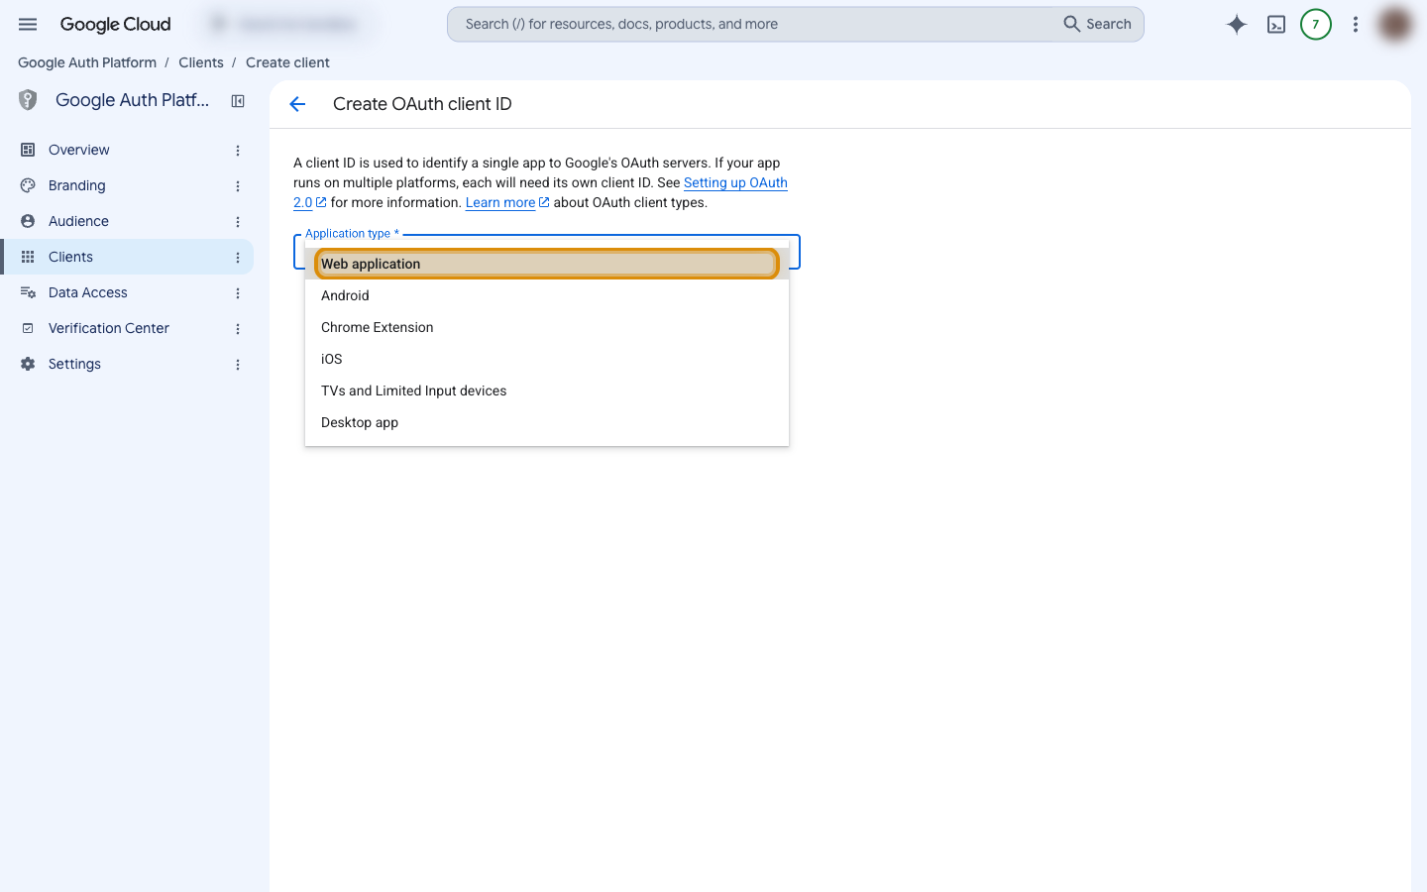The height and width of the screenshot is (892, 1427).
Task: Open Gemini AI assistant sparkle icon
Action: point(1236,24)
